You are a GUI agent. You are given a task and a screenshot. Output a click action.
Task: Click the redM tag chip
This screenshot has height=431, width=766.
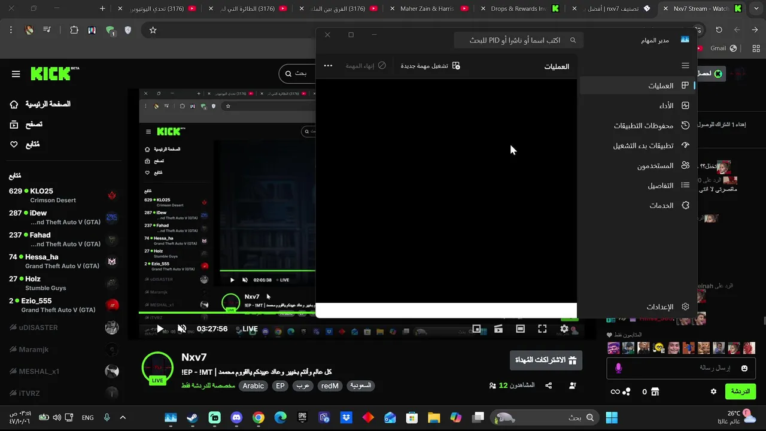tap(330, 386)
